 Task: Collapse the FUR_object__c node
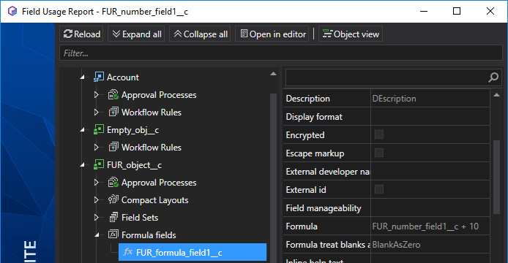point(82,165)
